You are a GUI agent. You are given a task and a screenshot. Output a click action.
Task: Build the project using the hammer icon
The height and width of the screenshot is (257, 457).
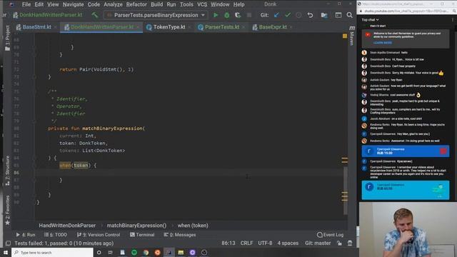95,15
